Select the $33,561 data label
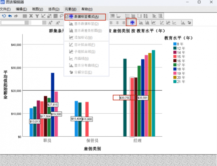This screenshot has width=217, height=166. (x=143, y=98)
